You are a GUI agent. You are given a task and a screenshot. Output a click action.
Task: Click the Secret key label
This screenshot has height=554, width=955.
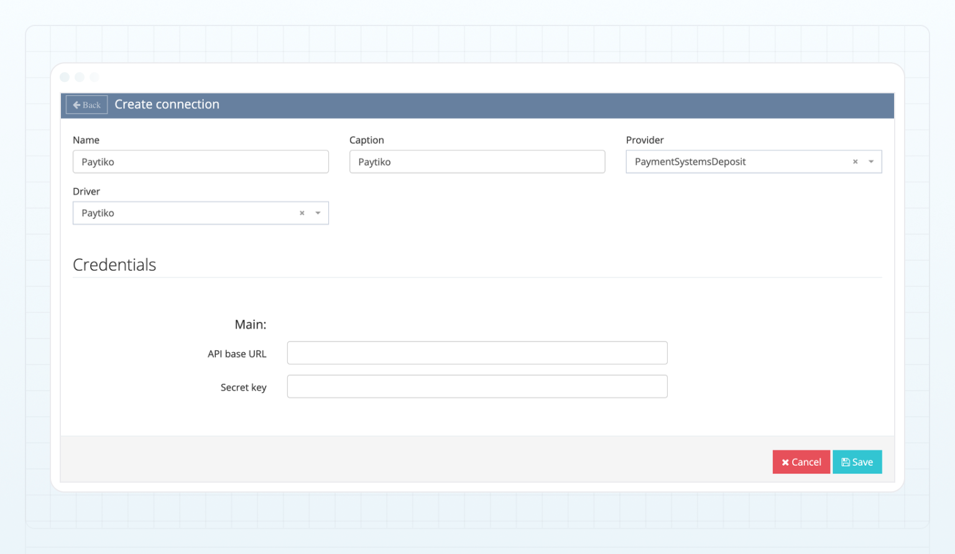point(244,388)
